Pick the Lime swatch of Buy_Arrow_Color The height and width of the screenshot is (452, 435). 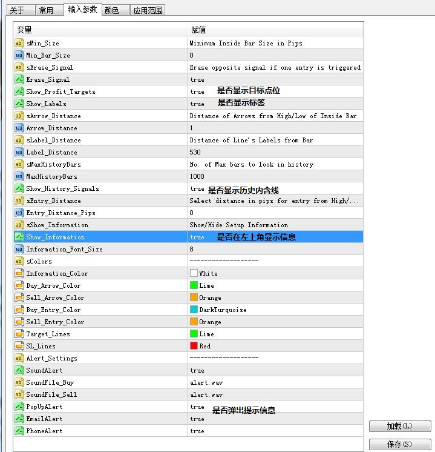pyautogui.click(x=194, y=285)
